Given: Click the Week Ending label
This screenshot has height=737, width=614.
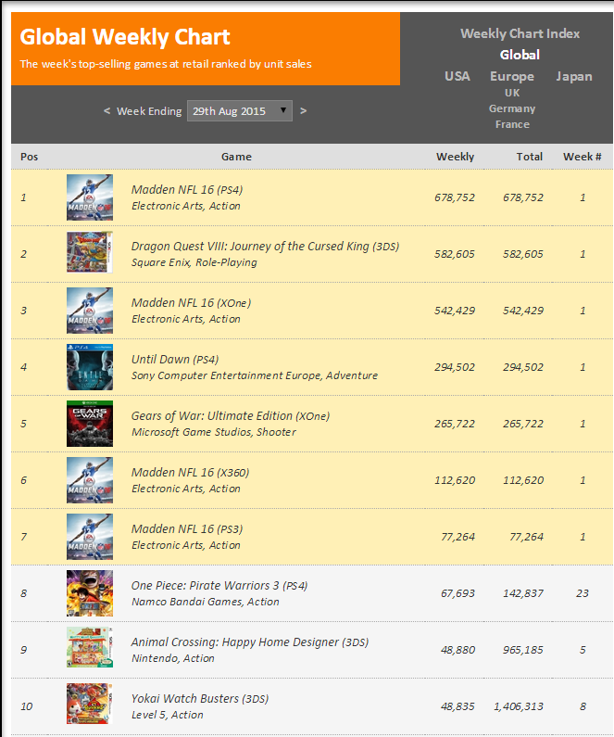Looking at the screenshot, I should click(x=149, y=111).
